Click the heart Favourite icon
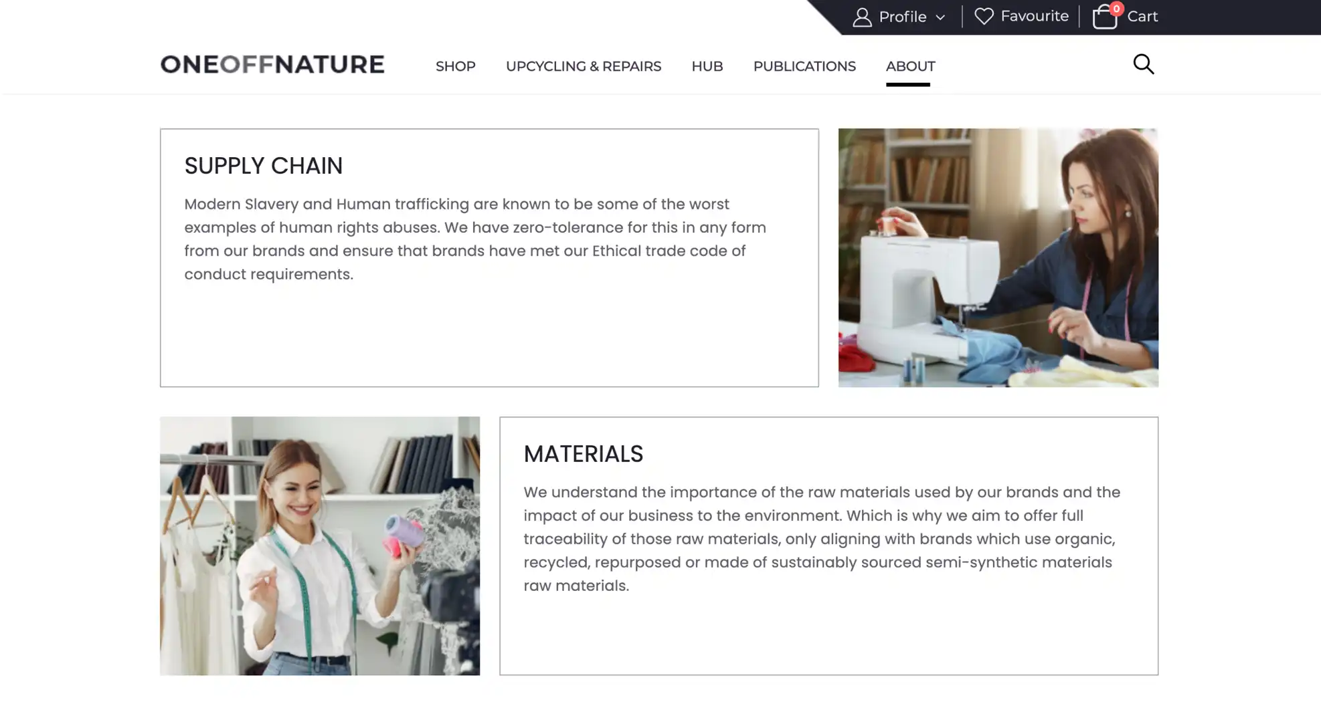The image size is (1321, 722). [984, 16]
